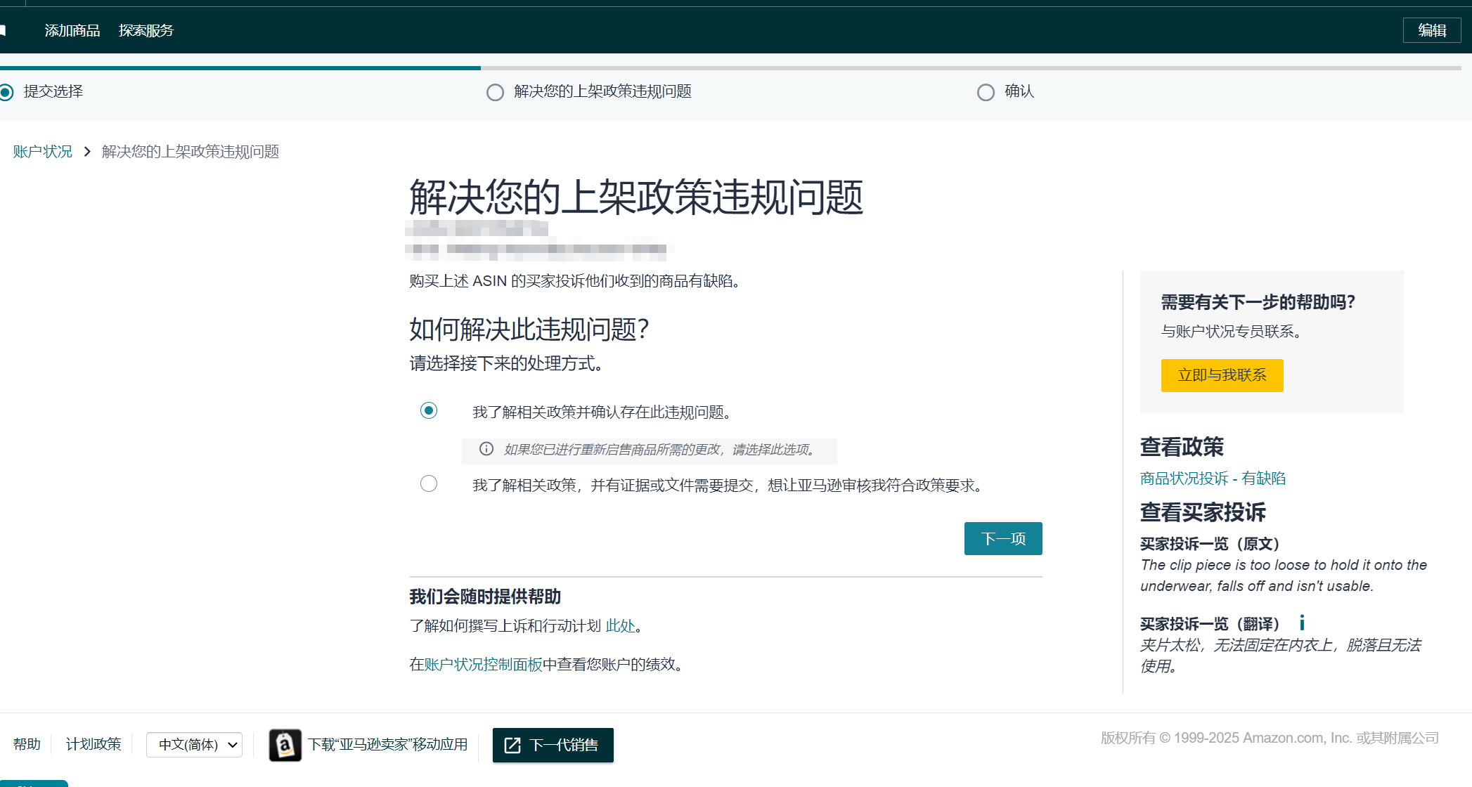Choose radio option to submit evidence for Amazon review

coord(429,483)
